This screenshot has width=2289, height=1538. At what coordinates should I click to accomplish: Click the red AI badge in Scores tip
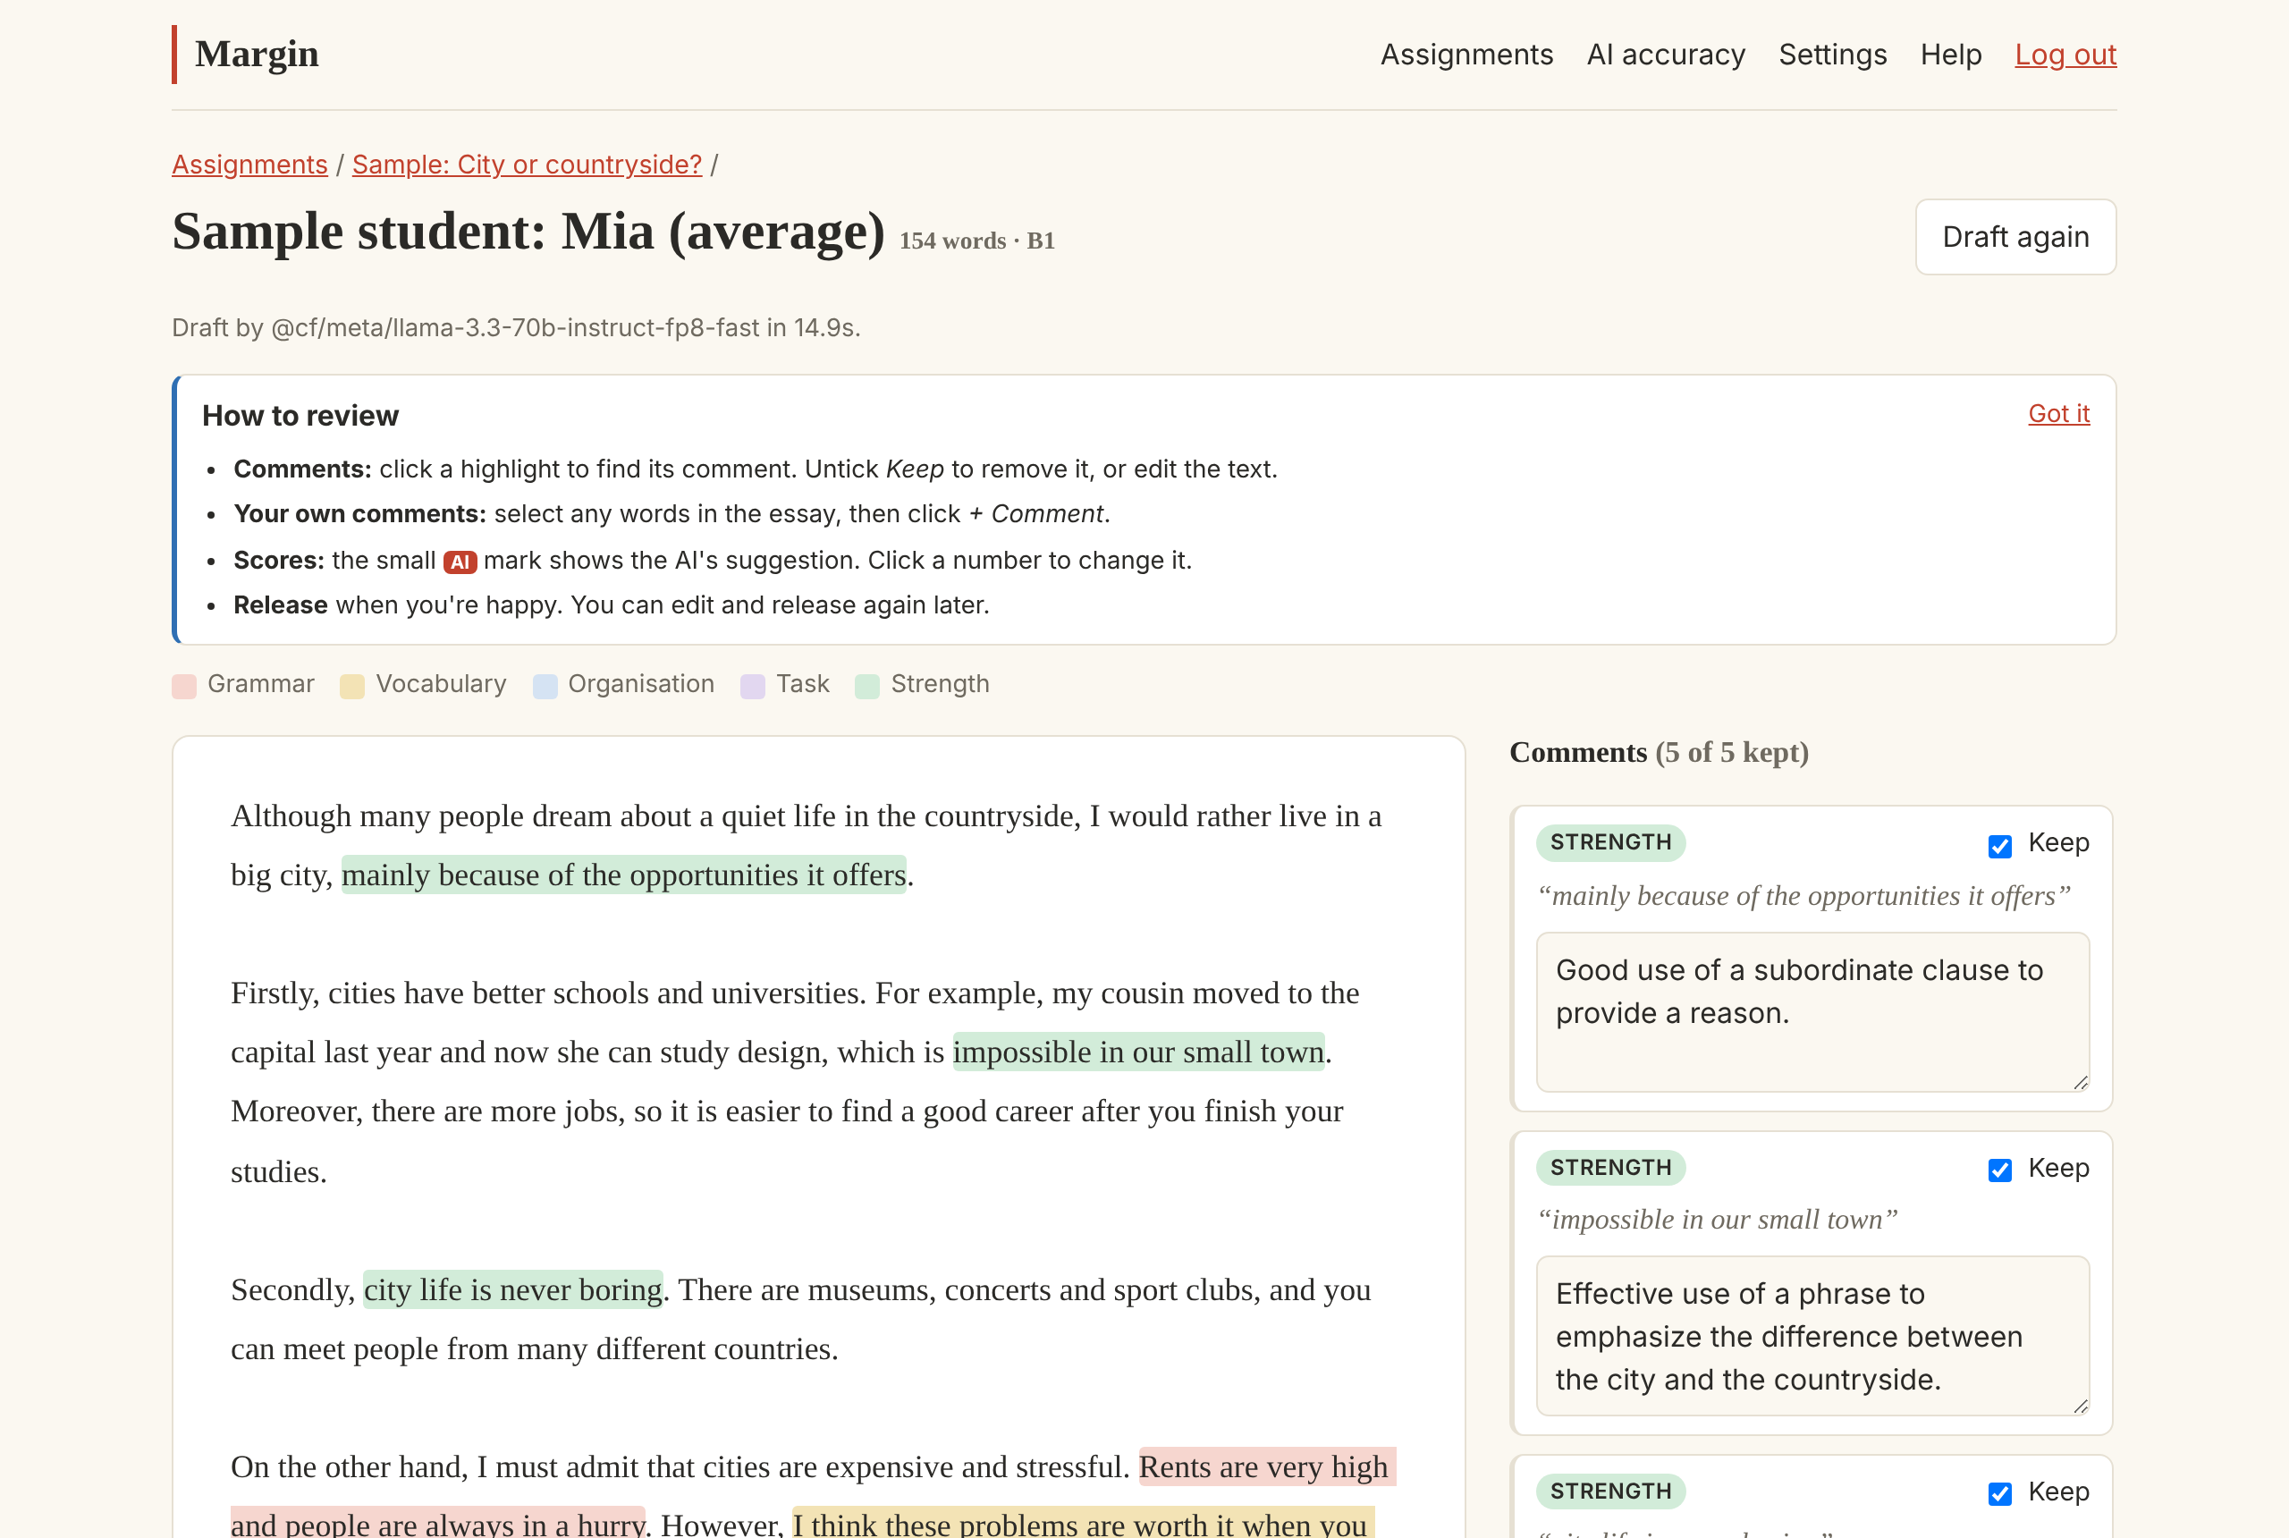tap(459, 561)
